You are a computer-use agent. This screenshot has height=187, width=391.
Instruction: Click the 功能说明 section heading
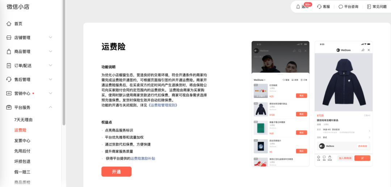109,67
